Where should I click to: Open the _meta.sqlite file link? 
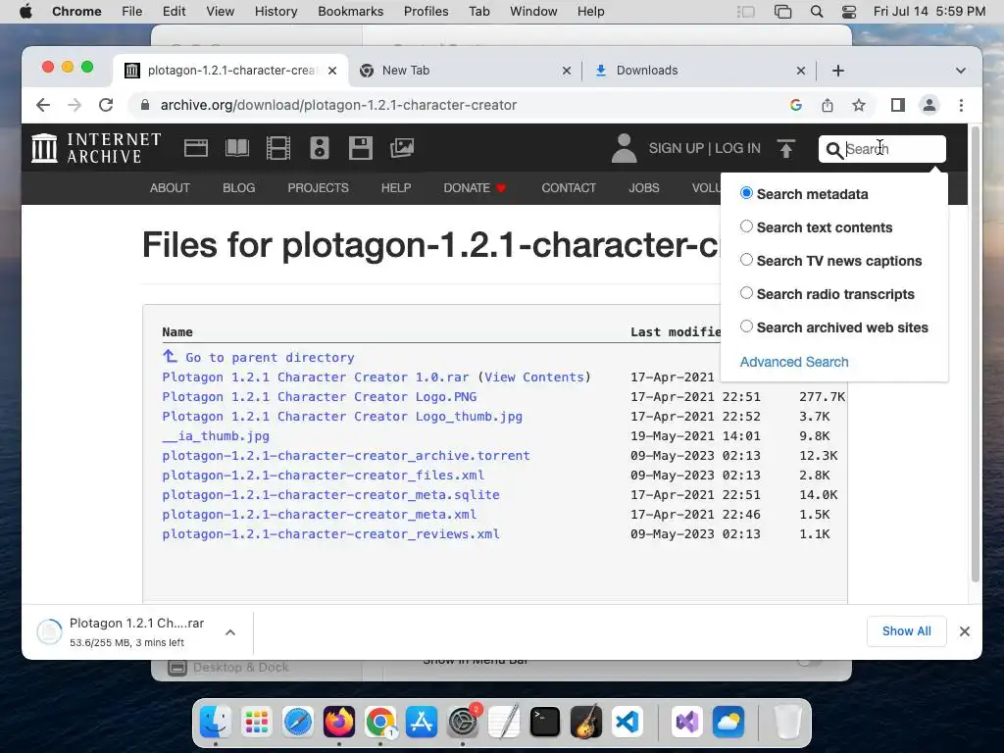click(330, 494)
